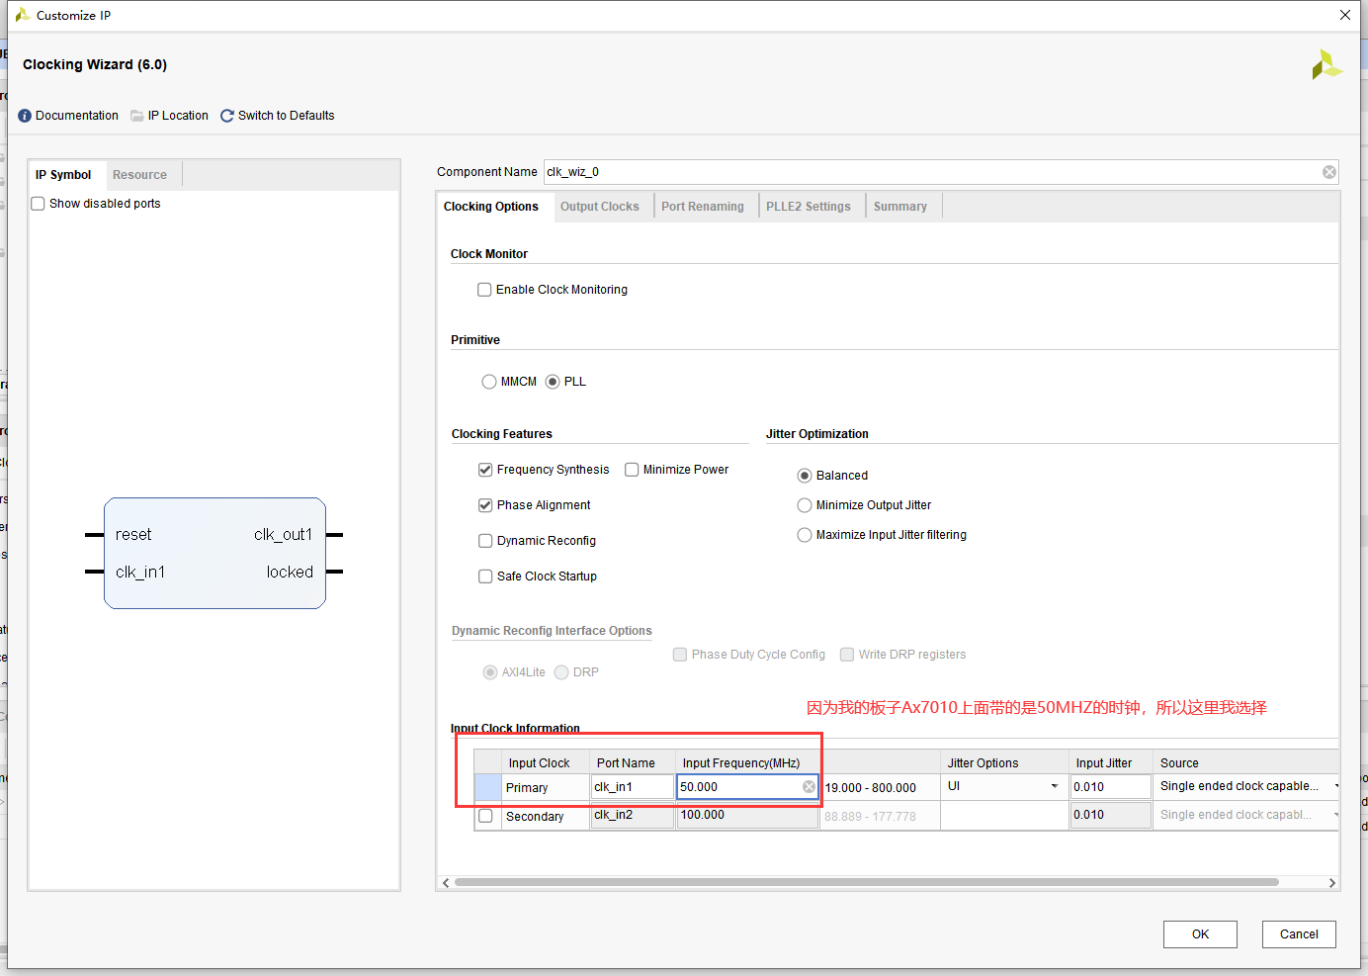This screenshot has height=976, width=1368.
Task: Enable Dynamic Reconfig checkbox
Action: point(485,541)
